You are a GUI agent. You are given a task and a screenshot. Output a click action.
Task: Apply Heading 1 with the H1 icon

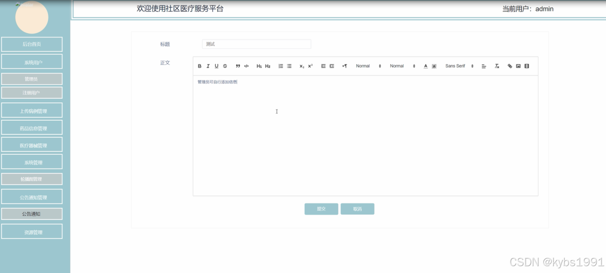point(259,66)
